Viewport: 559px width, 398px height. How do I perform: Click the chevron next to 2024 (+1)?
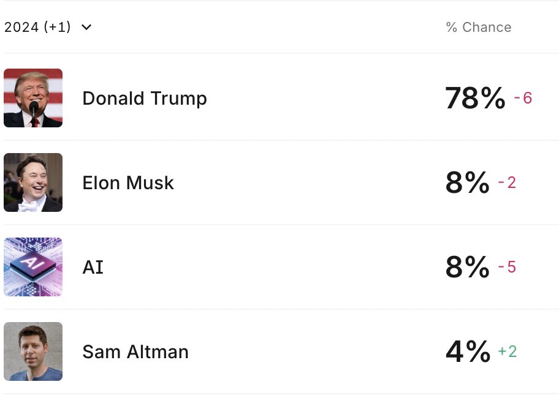pos(86,27)
